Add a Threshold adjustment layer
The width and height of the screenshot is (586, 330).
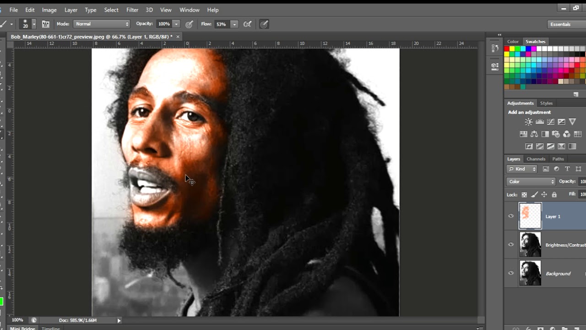(551, 147)
